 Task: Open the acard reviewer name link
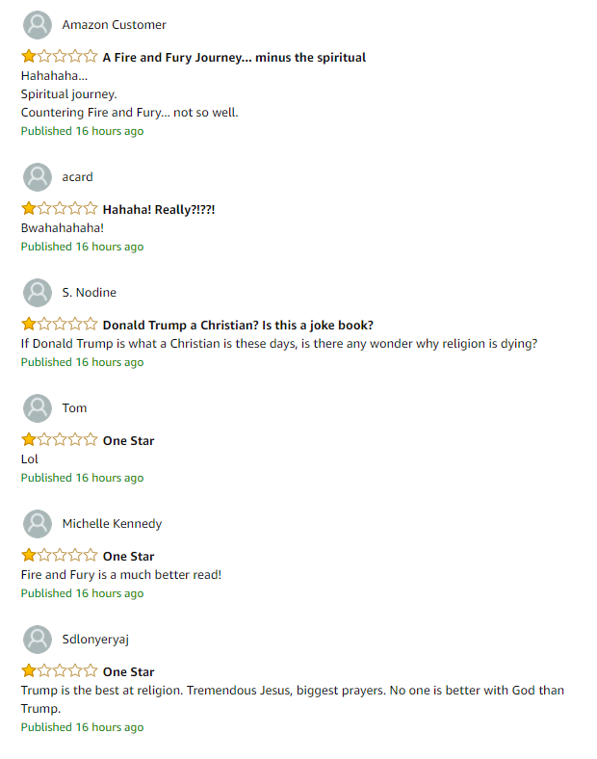point(77,177)
